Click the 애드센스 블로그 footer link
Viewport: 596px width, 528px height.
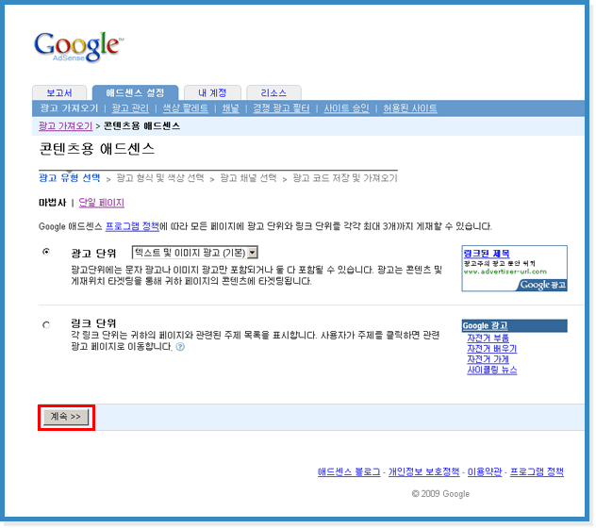348,471
